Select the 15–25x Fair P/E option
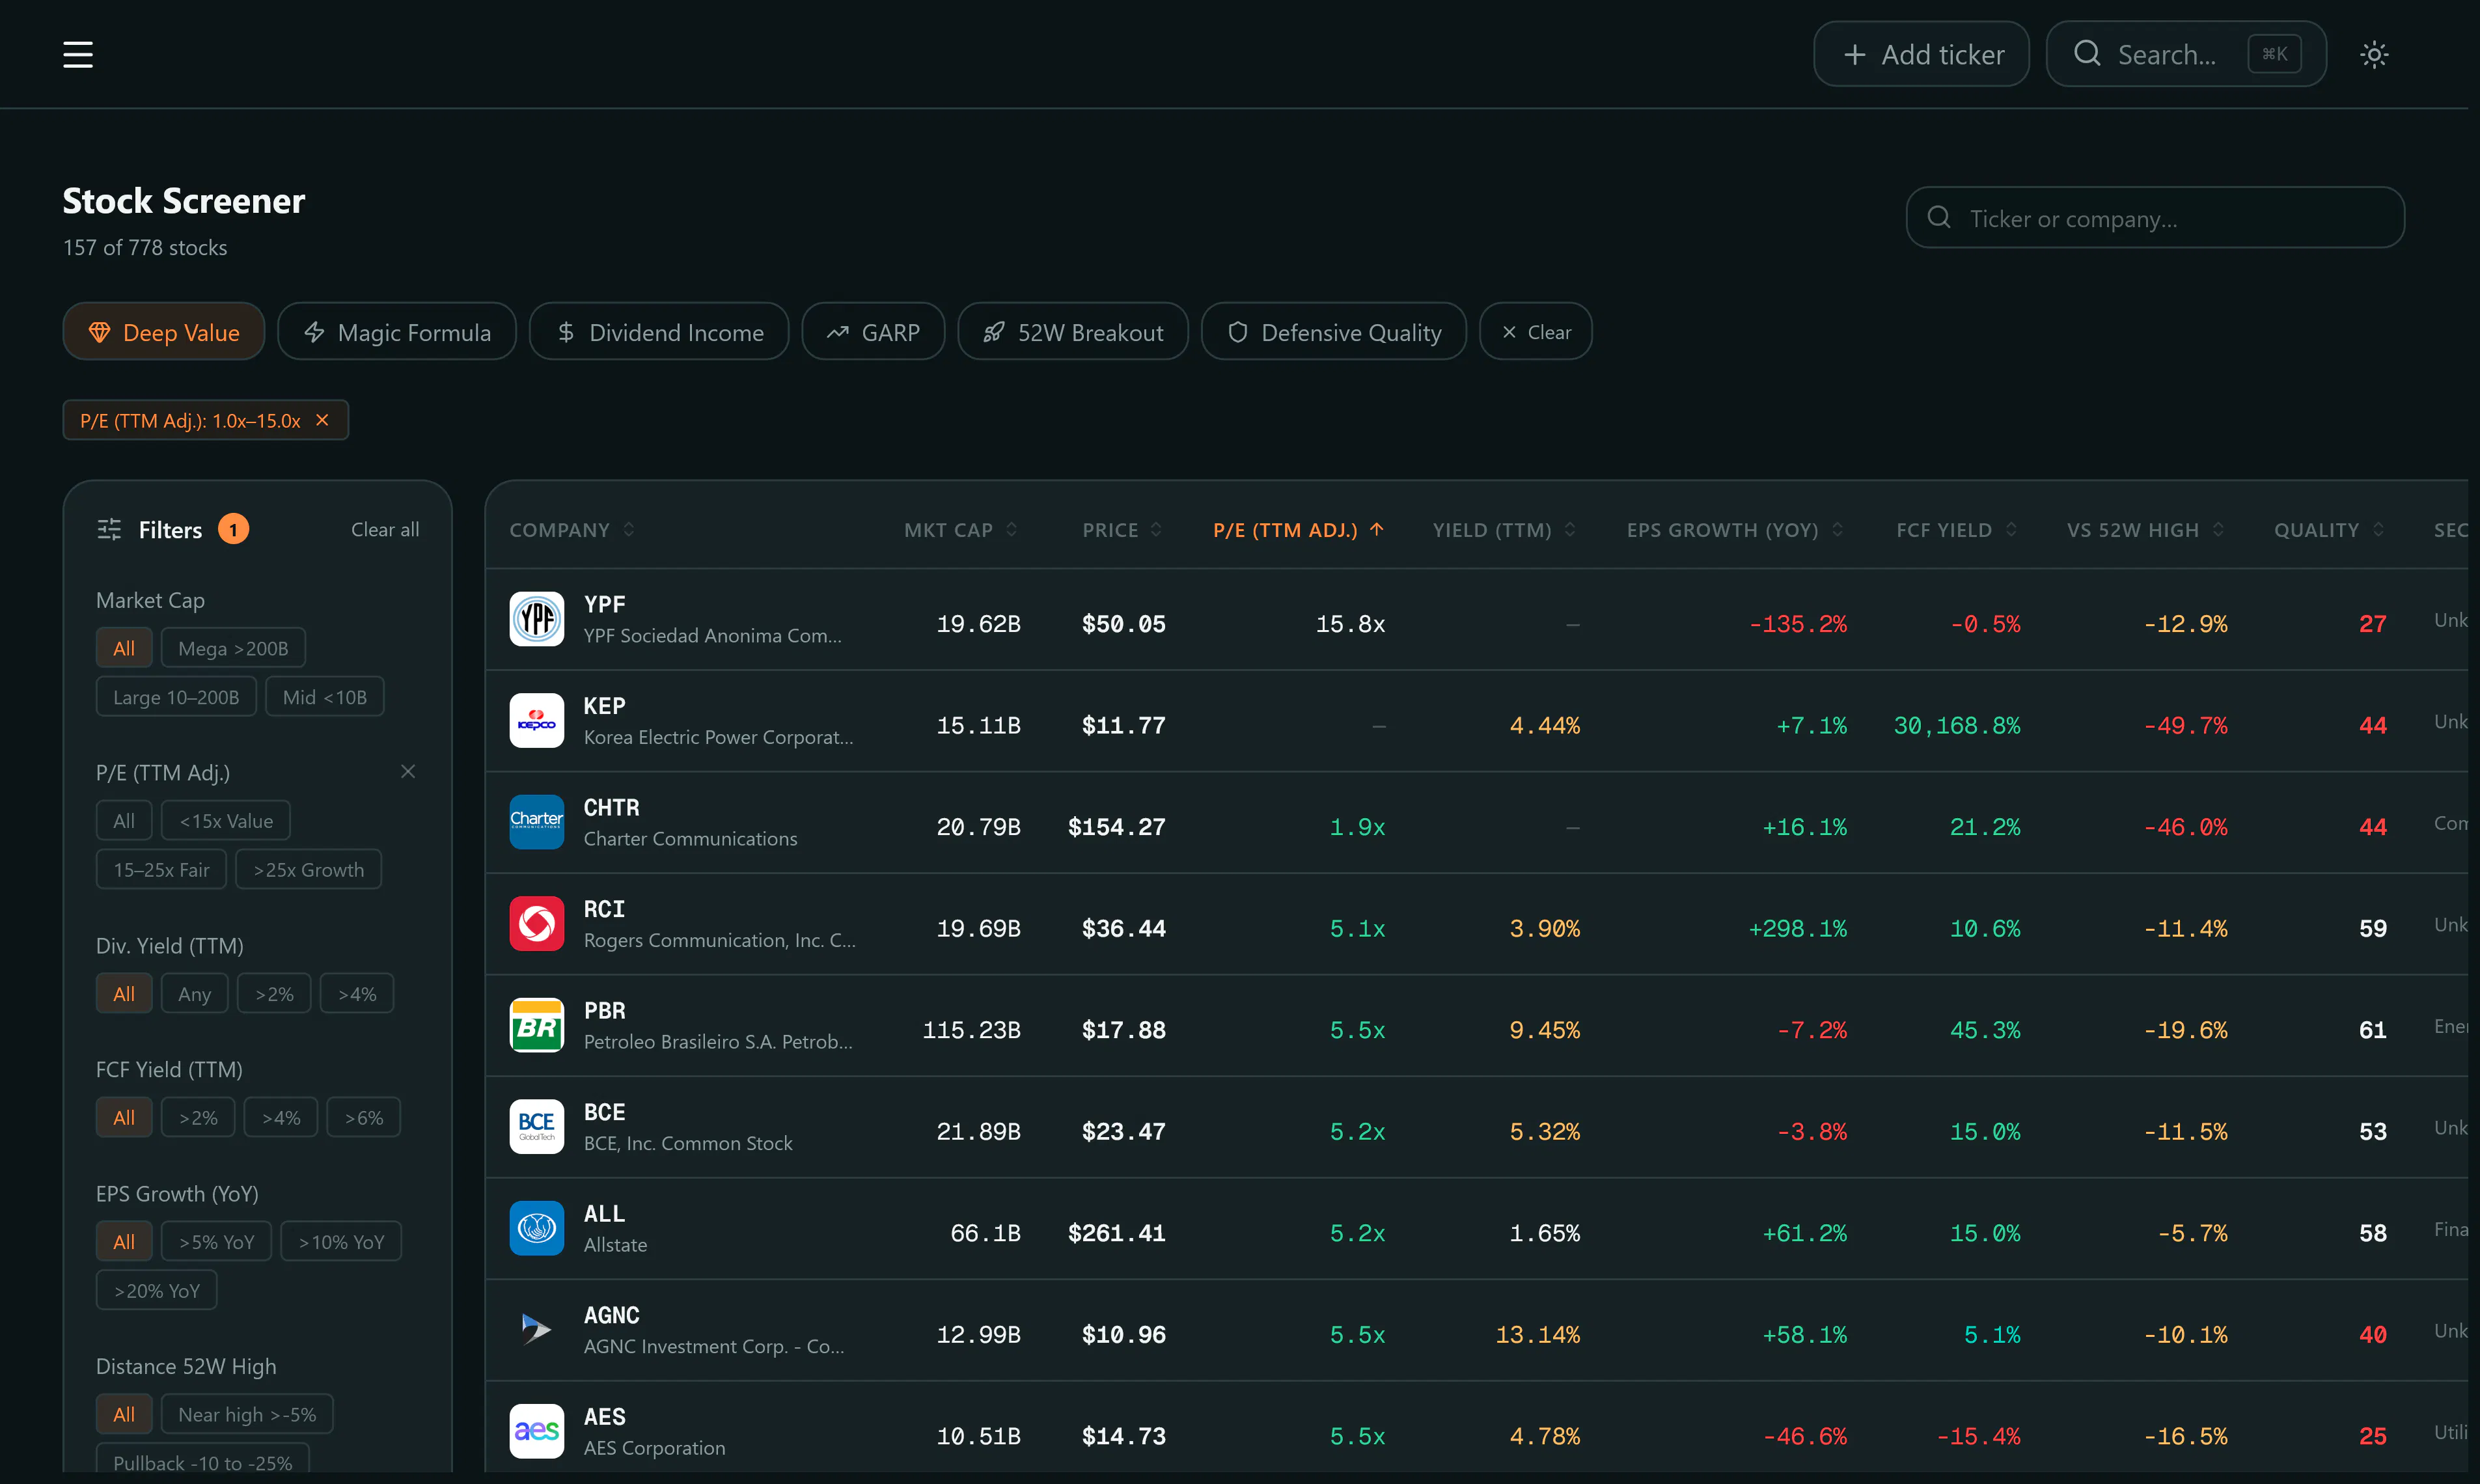Image resolution: width=2480 pixels, height=1484 pixels. 161,870
